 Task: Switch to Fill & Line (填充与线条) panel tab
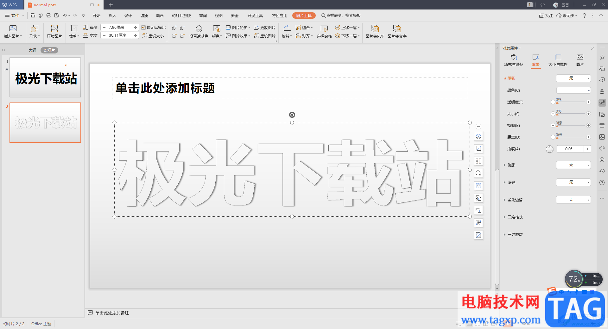pos(514,60)
